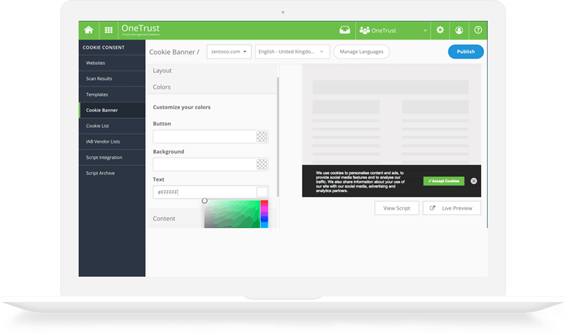Open the inbox tray icon
This screenshot has width=571, height=335.
point(345,30)
